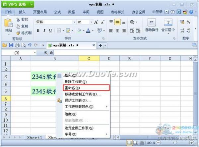199x147 pixels.
Task: Save the workbook with disk icon
Action: pos(11,45)
